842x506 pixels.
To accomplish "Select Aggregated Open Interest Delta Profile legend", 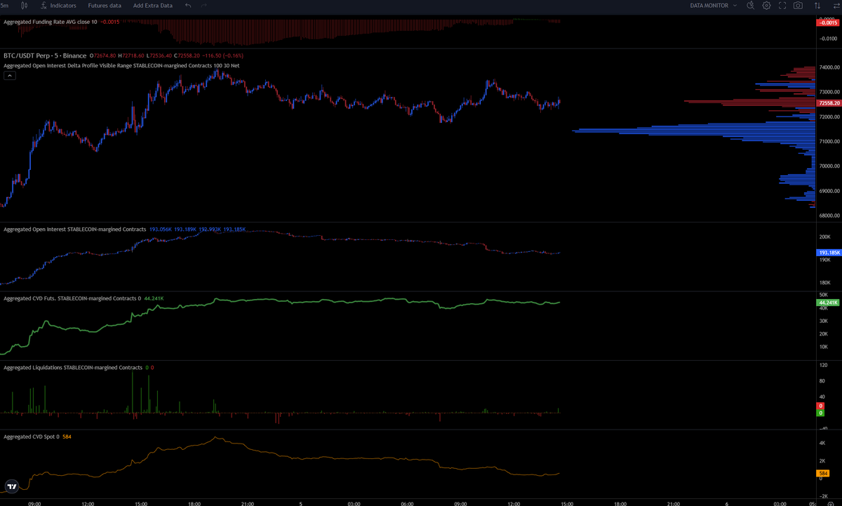I will (x=121, y=65).
